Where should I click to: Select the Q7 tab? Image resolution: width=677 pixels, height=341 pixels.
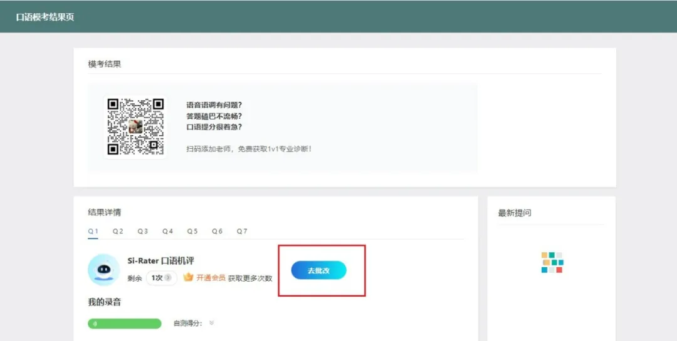click(x=242, y=232)
